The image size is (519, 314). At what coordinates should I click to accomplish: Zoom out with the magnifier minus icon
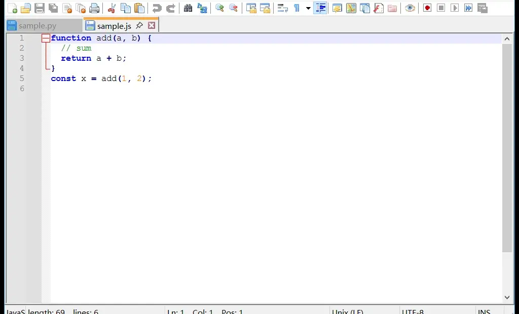233,8
